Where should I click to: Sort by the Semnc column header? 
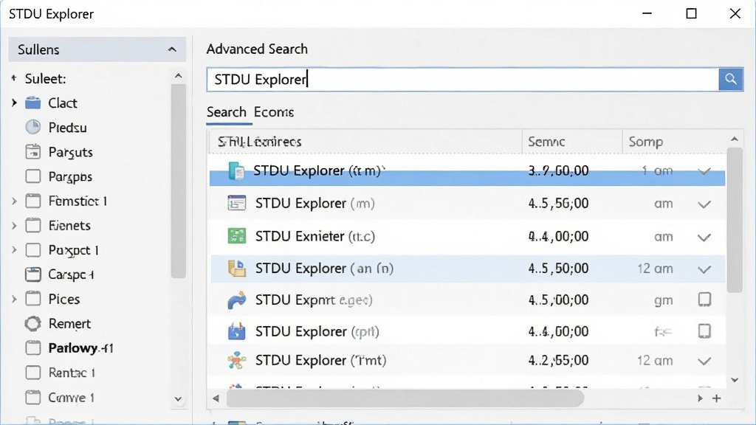point(572,142)
